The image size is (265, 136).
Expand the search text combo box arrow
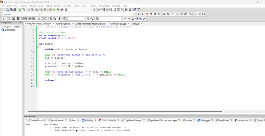(120, 19)
